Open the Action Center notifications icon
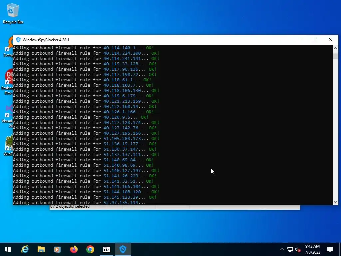The height and width of the screenshot is (256, 341). (330, 249)
